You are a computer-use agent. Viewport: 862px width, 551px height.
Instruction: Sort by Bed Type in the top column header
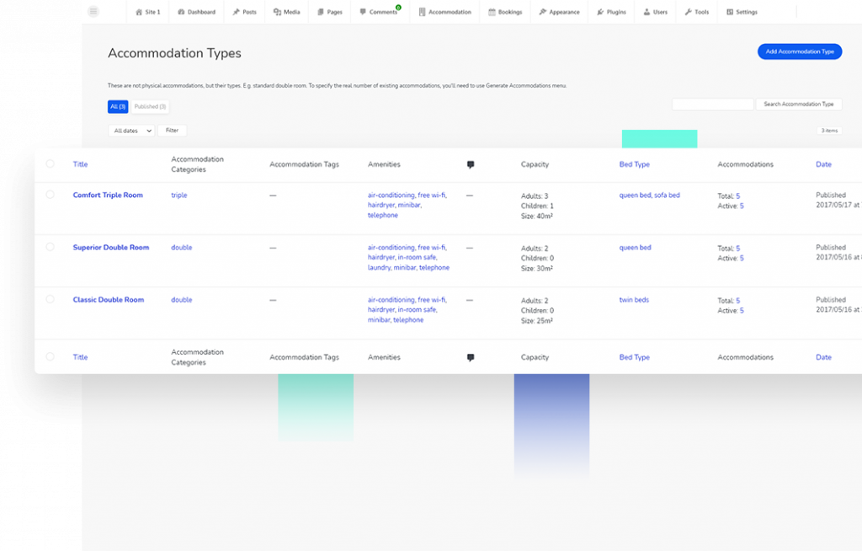click(634, 164)
